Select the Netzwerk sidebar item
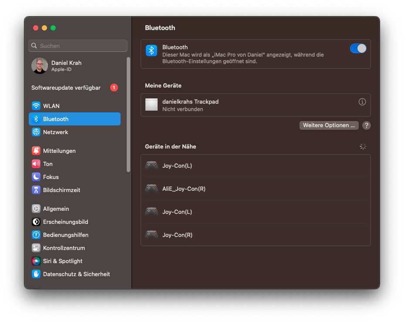This screenshot has width=404, height=321. 74,132
